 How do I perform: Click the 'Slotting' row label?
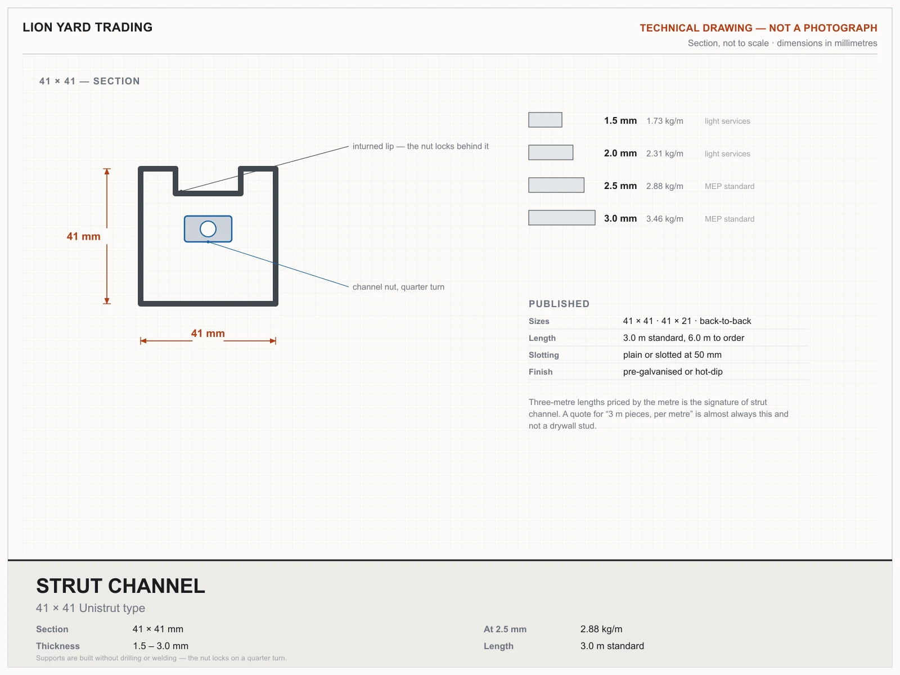[x=544, y=355]
